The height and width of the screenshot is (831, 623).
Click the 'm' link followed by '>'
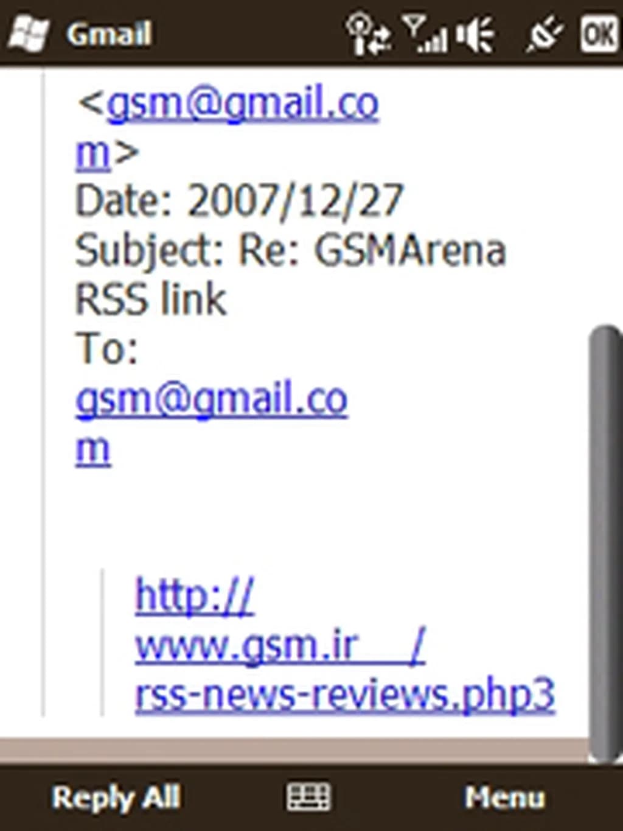click(x=92, y=153)
